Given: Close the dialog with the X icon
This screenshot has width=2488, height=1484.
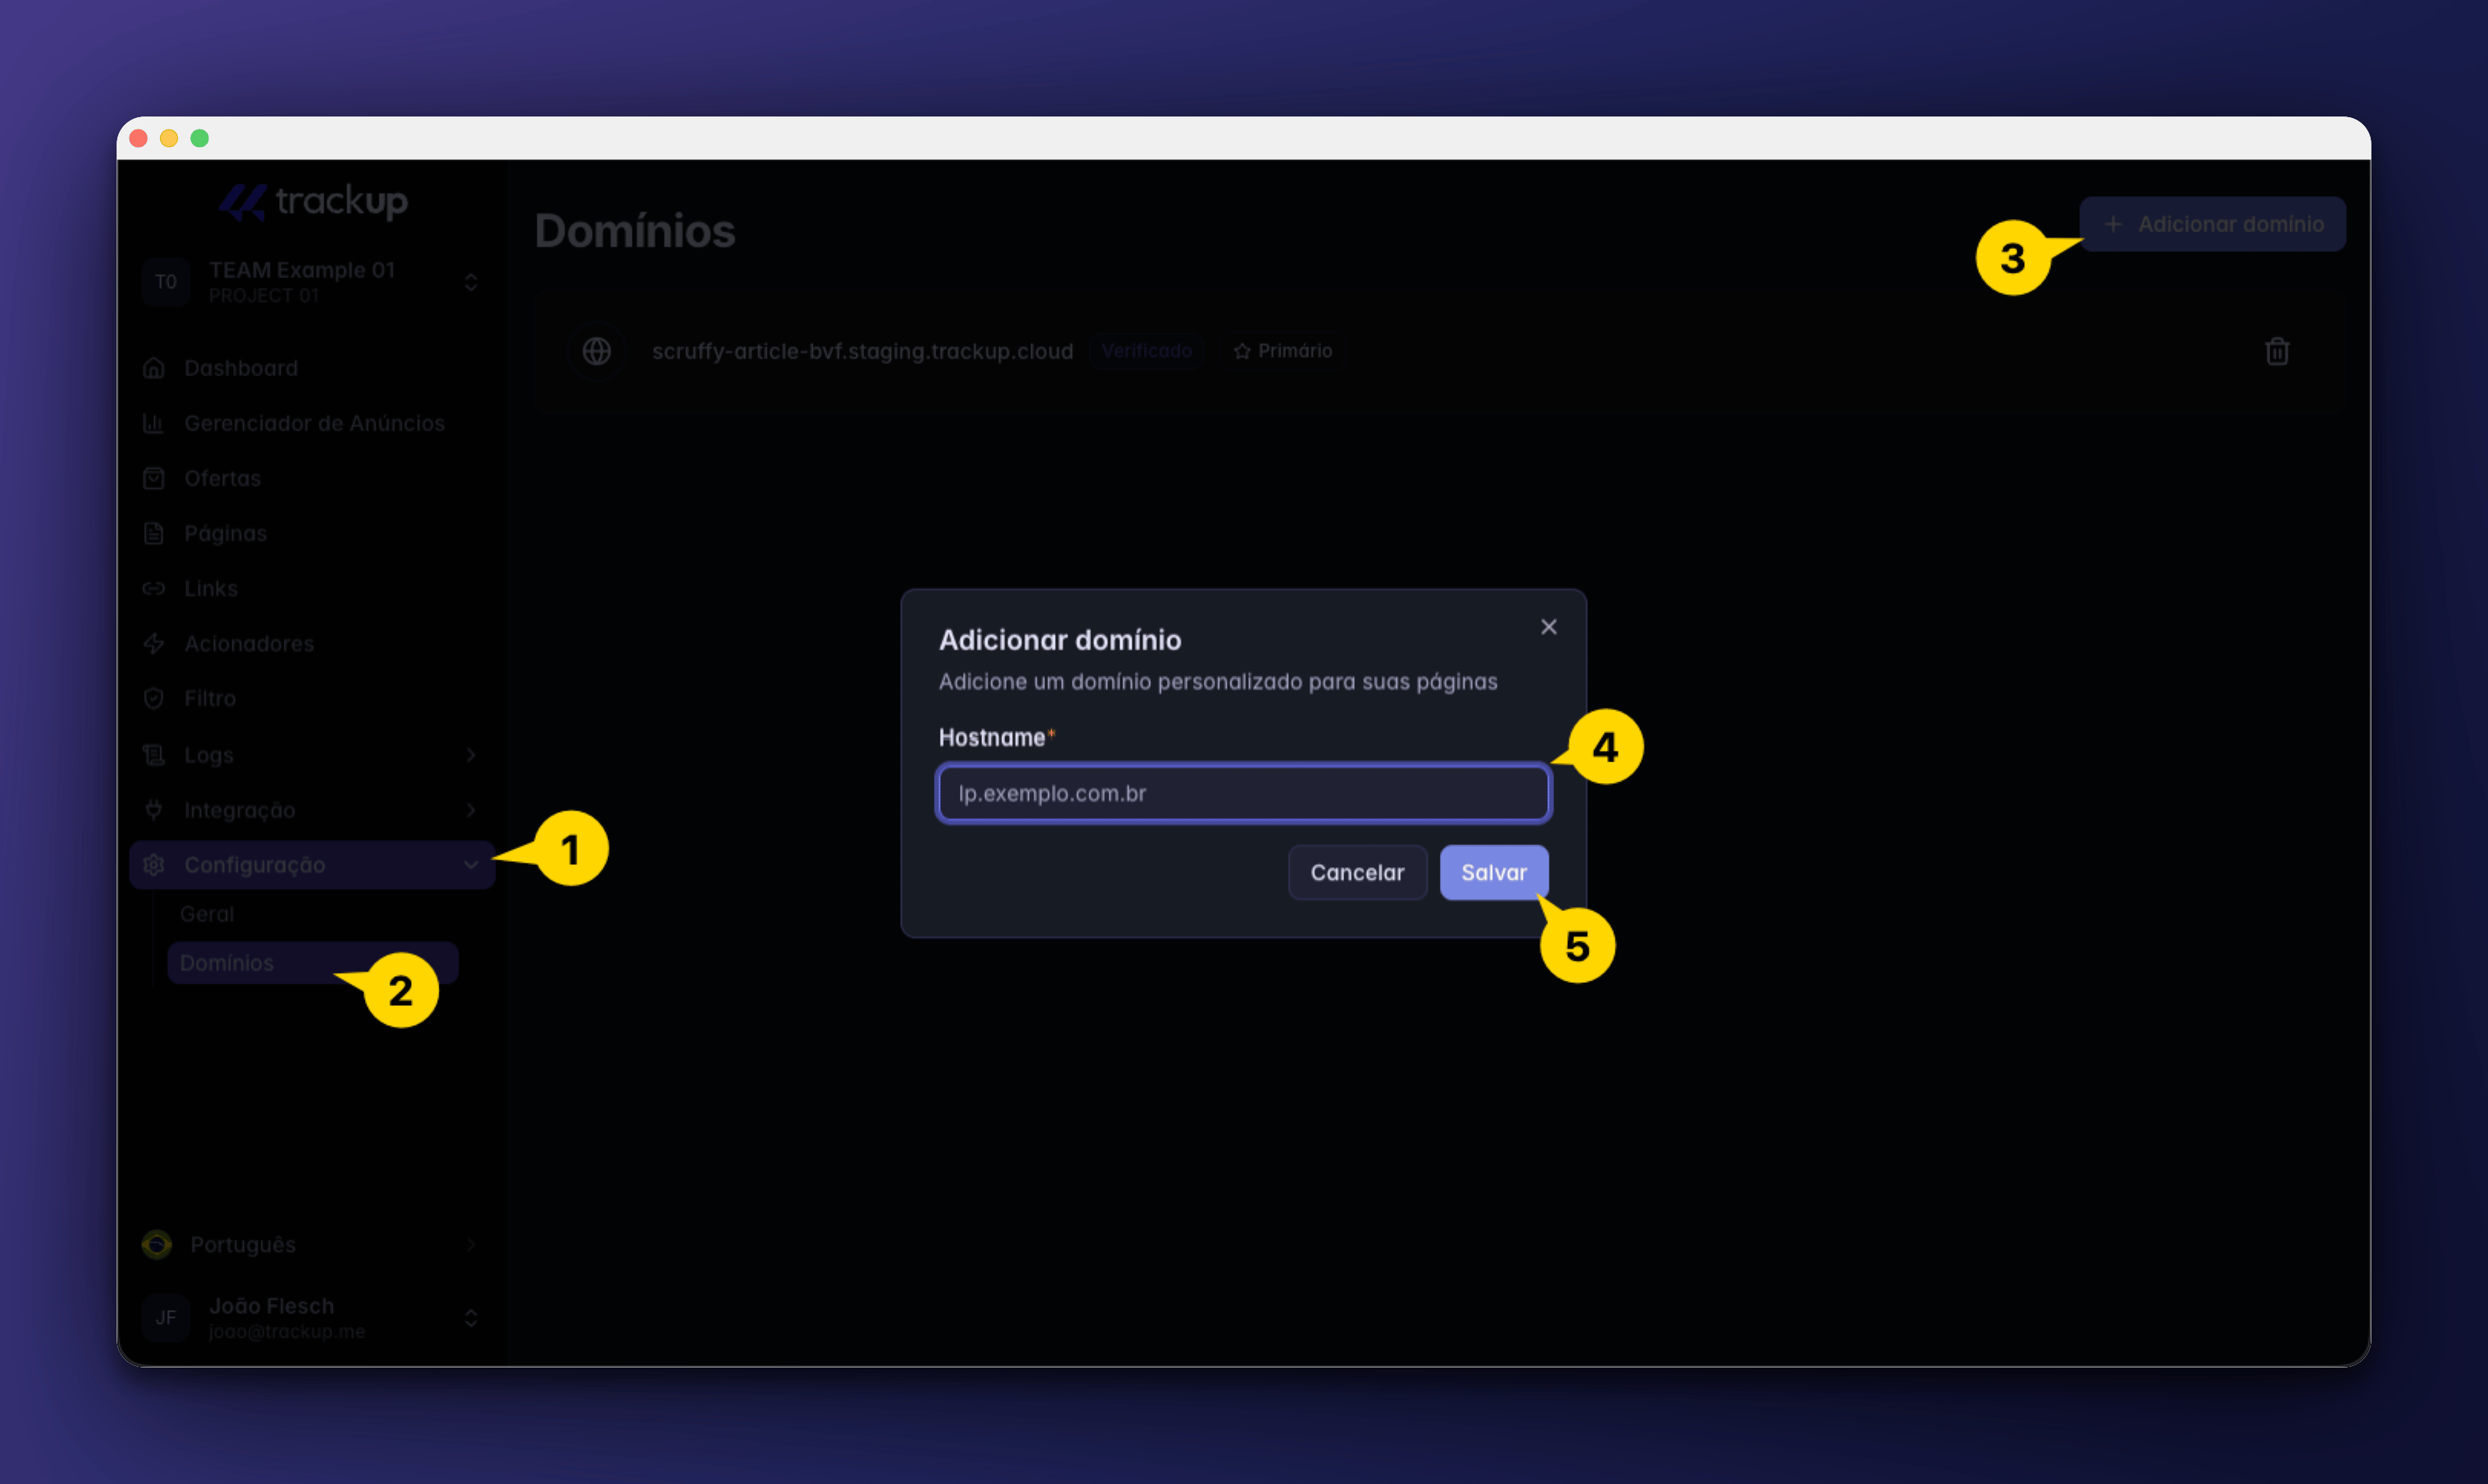Looking at the screenshot, I should 1548,627.
